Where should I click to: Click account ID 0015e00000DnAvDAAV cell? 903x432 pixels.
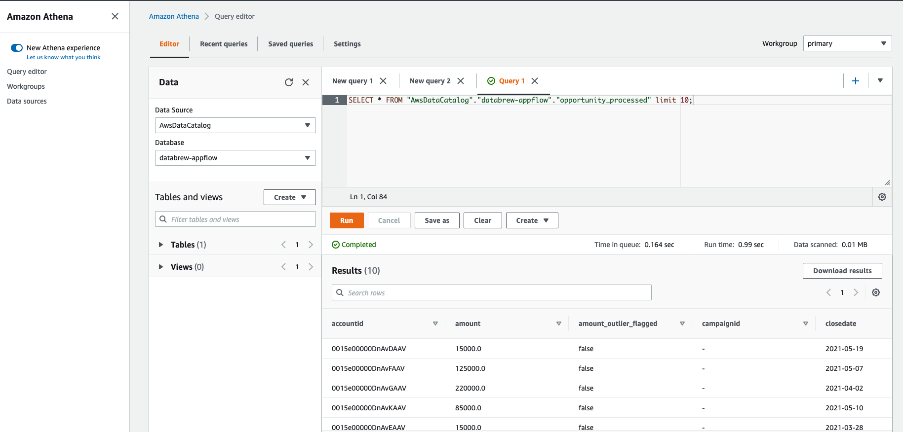click(x=369, y=349)
